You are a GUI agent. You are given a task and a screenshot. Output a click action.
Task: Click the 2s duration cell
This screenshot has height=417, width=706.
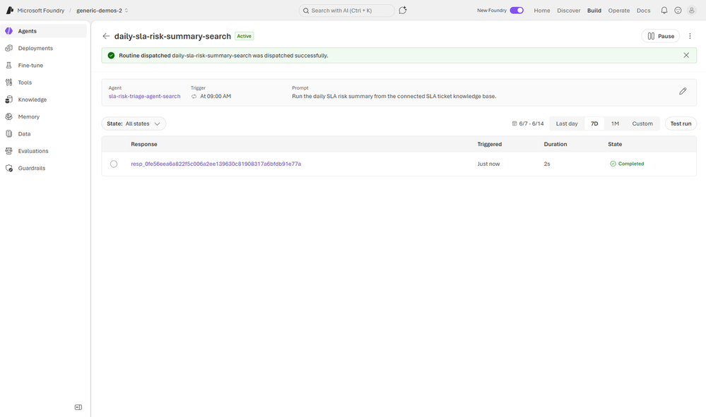click(x=547, y=164)
